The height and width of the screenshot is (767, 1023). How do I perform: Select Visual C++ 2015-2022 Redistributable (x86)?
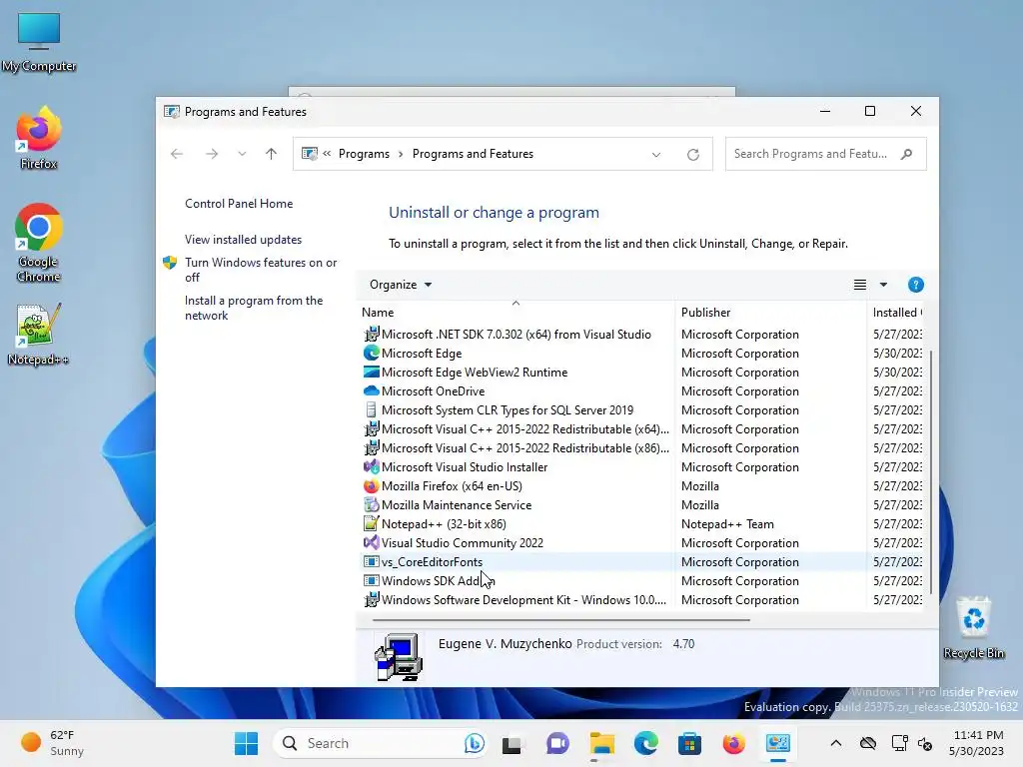(642, 447)
